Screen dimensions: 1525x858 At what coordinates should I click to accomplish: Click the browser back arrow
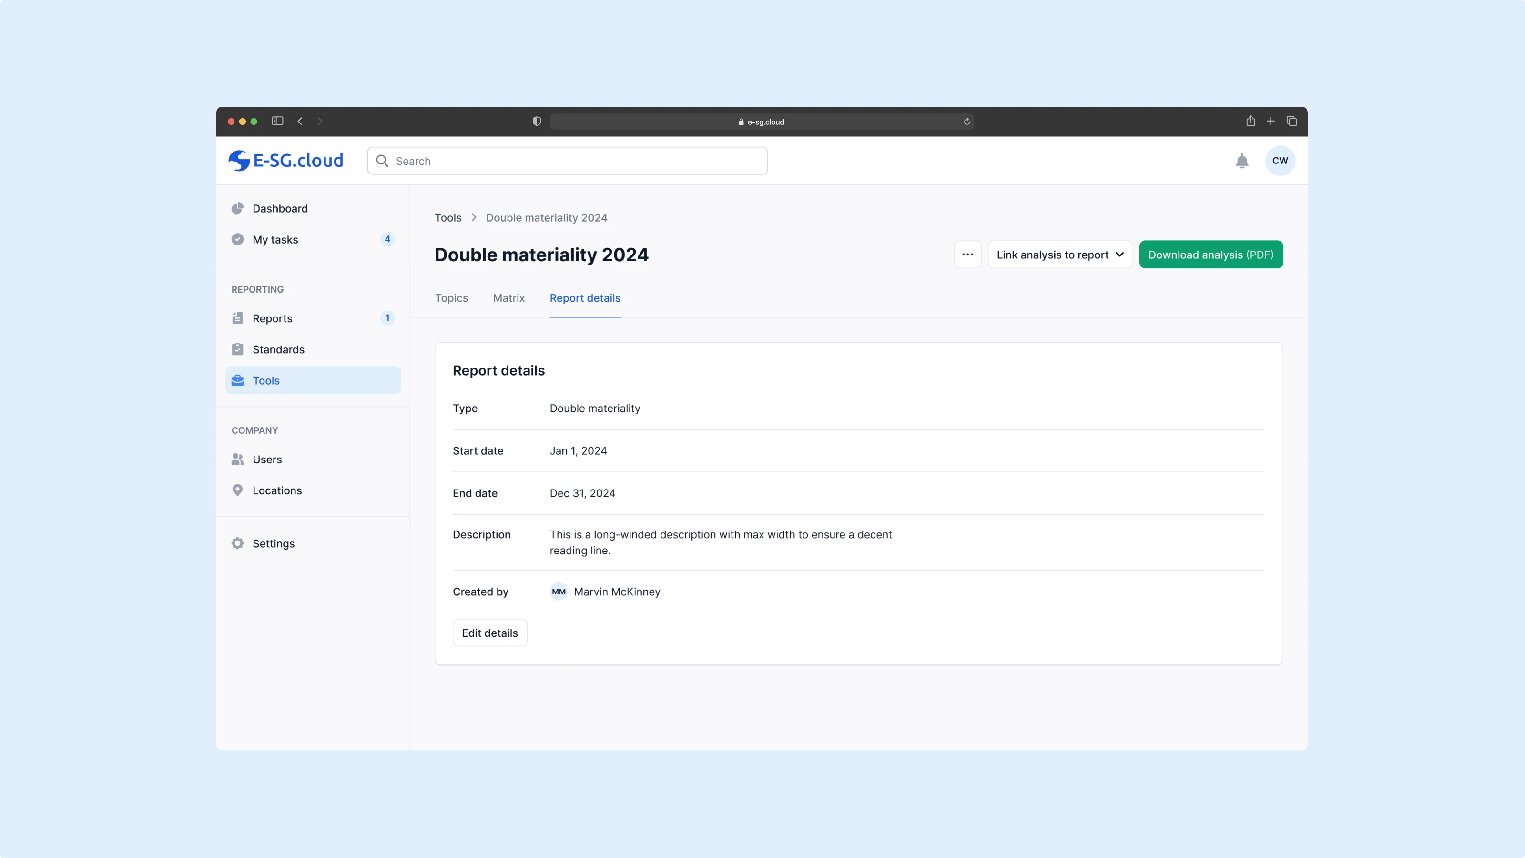(300, 122)
